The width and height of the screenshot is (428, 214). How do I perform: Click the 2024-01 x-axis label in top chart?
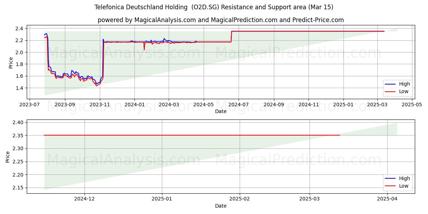click(134, 105)
